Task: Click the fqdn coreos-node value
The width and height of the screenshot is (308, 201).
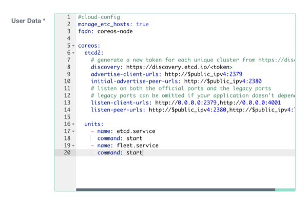Action: [x=115, y=31]
